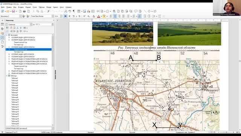Image resolution: width=241 pixels, height=136 pixels.
Task: Click the Subscript icon
Action: [x=88, y=16]
